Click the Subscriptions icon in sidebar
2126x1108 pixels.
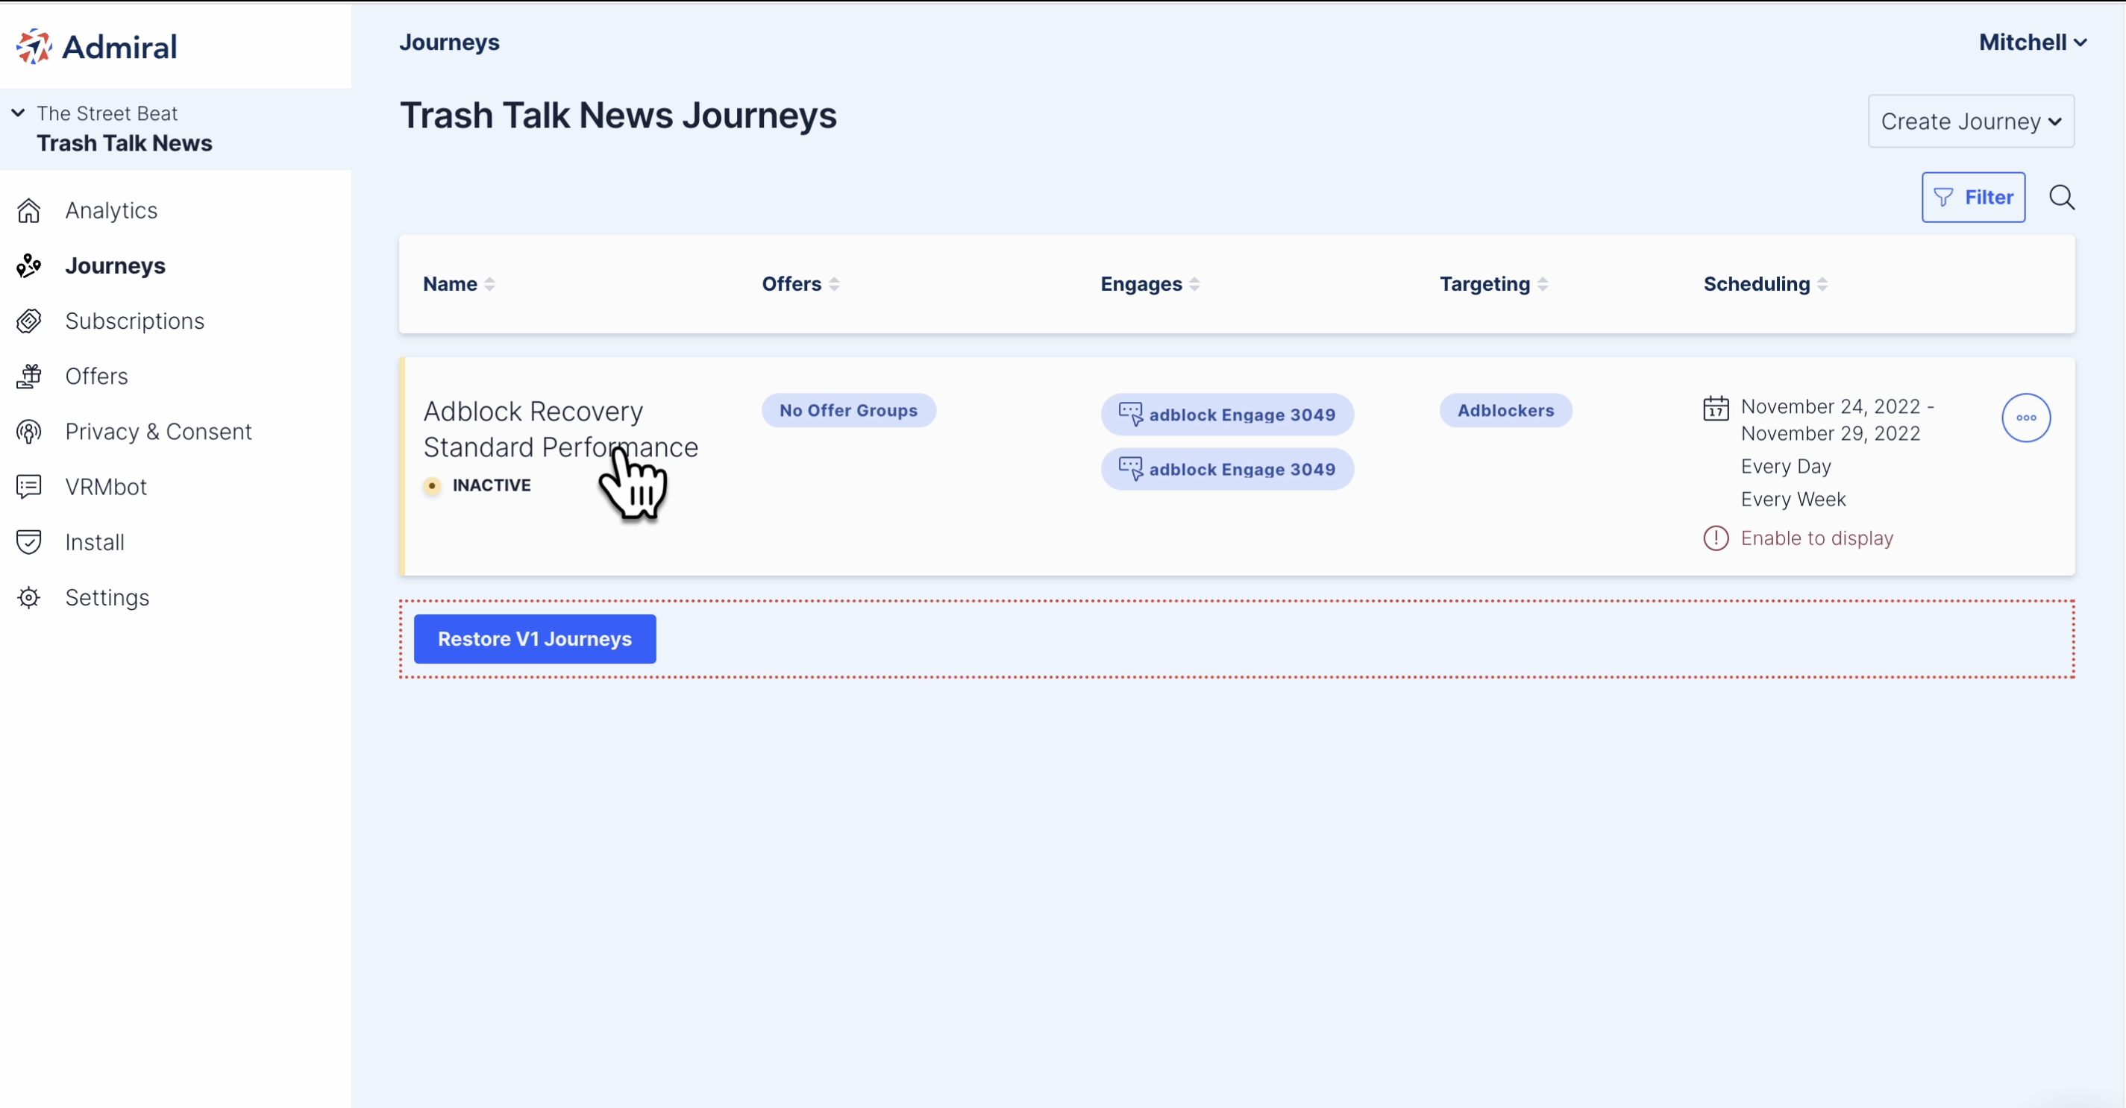29,321
